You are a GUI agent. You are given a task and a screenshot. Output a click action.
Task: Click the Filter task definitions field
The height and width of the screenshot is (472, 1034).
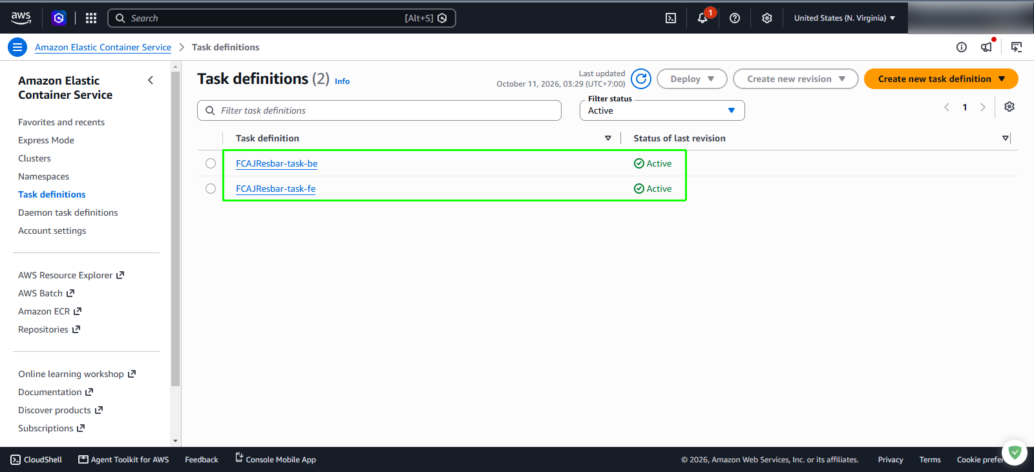[379, 110]
